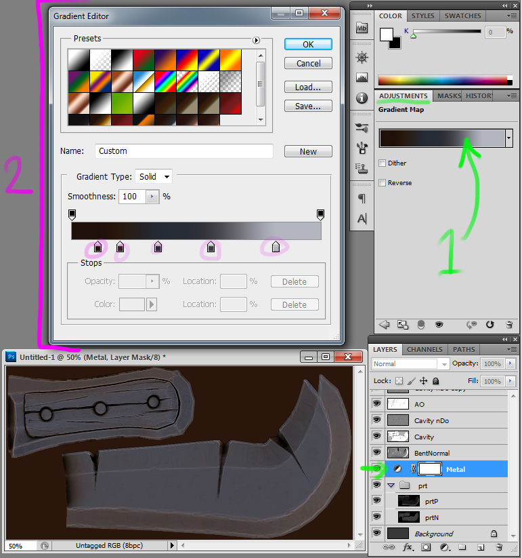The image size is (522, 558).
Task: Click the gradient Name field
Action: [183, 151]
